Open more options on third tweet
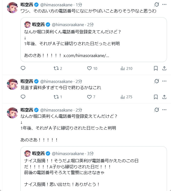This screenshot has height=191, width=171. point(164,110)
